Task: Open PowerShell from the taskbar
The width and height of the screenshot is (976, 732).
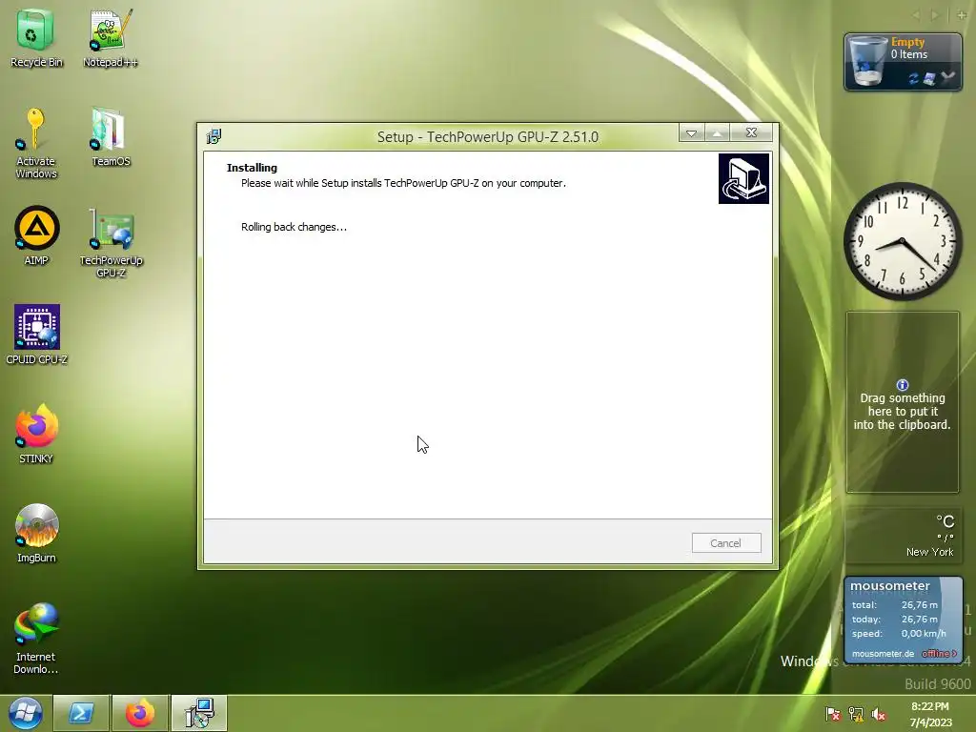Action: (82, 713)
